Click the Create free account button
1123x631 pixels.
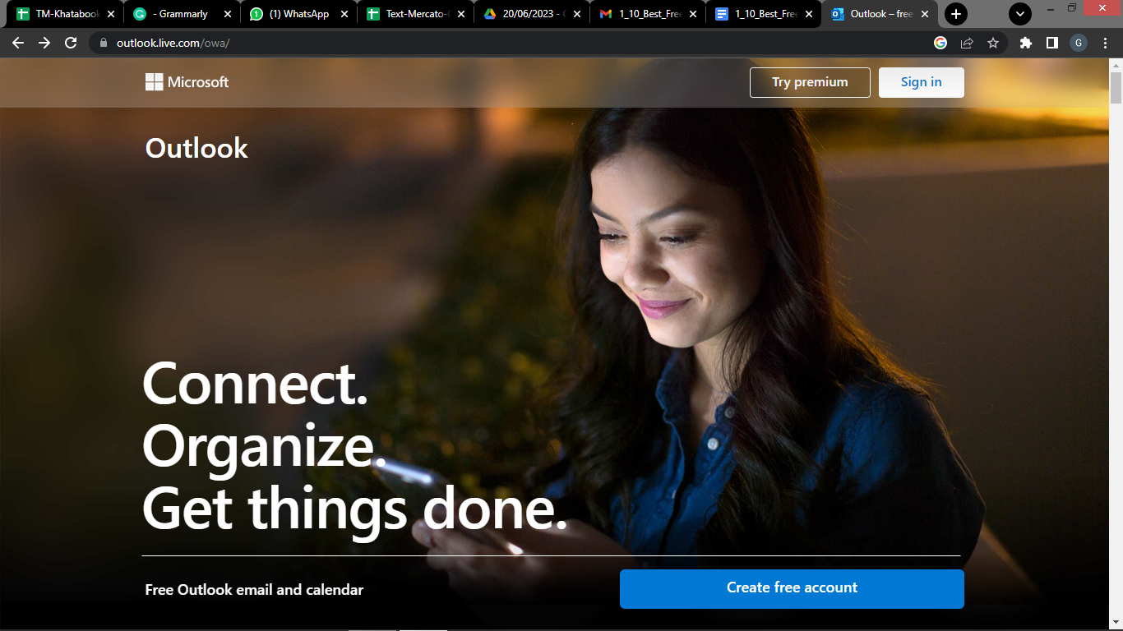[792, 588]
